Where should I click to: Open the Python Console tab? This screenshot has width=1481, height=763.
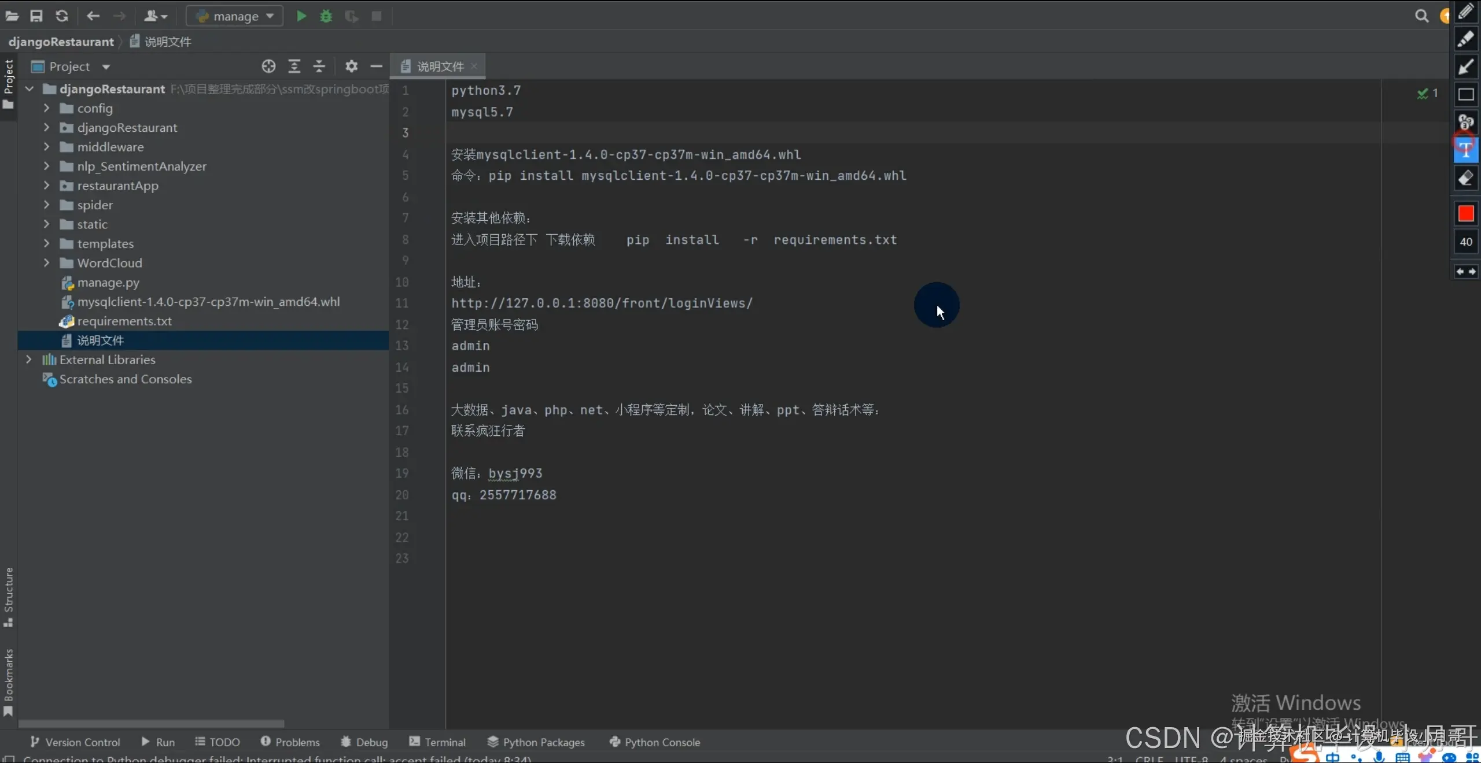655,742
